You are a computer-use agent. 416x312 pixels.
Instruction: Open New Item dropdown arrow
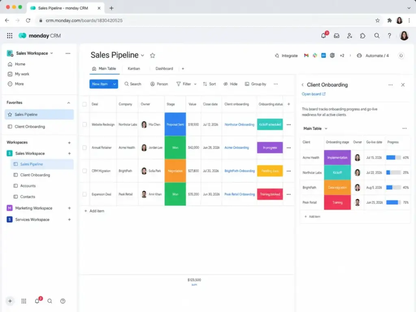click(114, 84)
